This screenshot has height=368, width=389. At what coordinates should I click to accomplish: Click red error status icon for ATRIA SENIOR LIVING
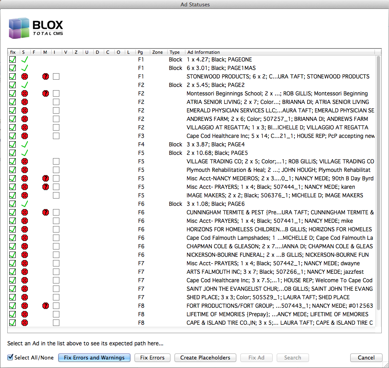[25, 102]
